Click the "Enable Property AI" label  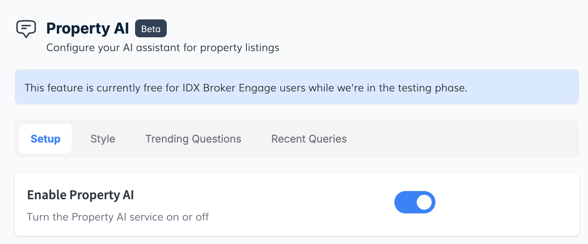[80, 195]
